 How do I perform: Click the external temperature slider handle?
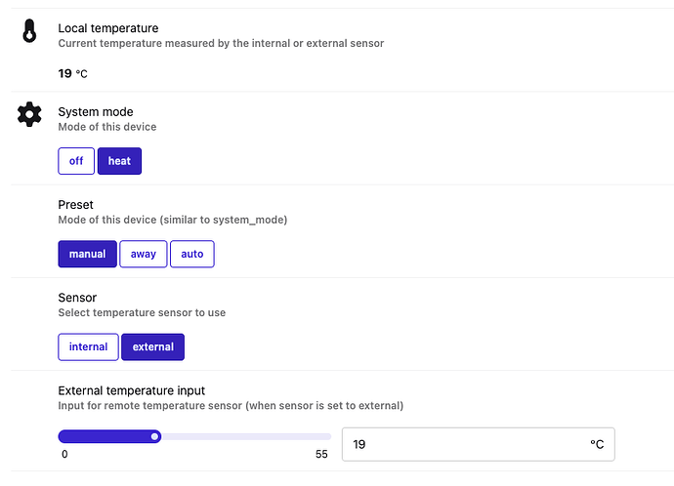(154, 436)
